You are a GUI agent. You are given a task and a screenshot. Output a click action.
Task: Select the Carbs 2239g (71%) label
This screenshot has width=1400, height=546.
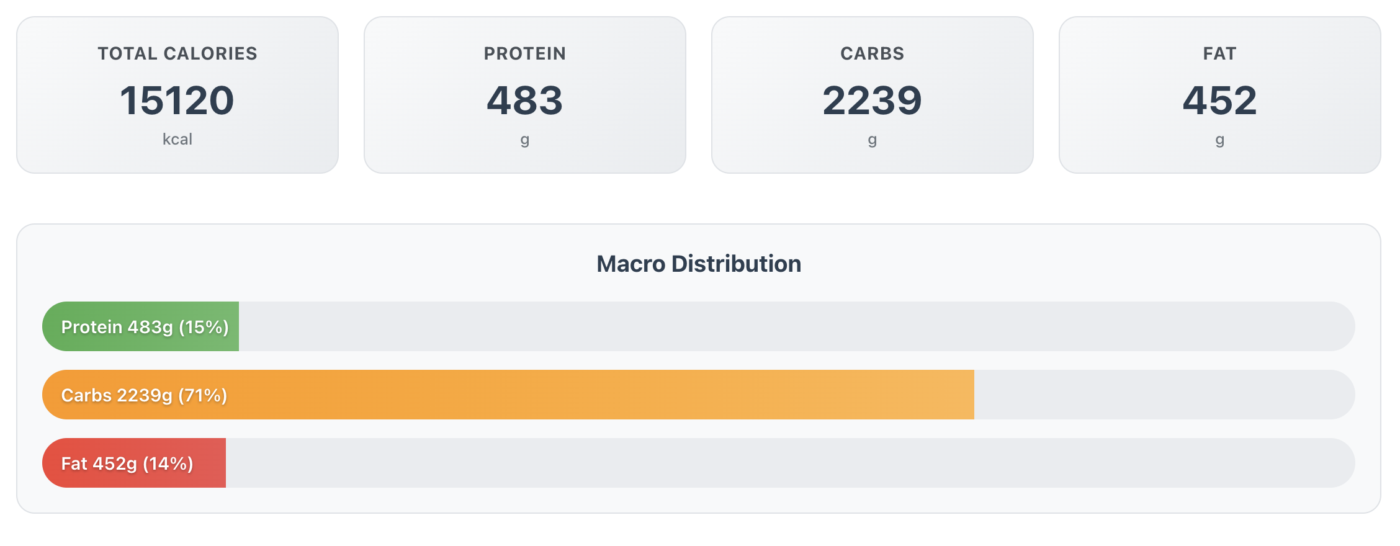coord(144,395)
